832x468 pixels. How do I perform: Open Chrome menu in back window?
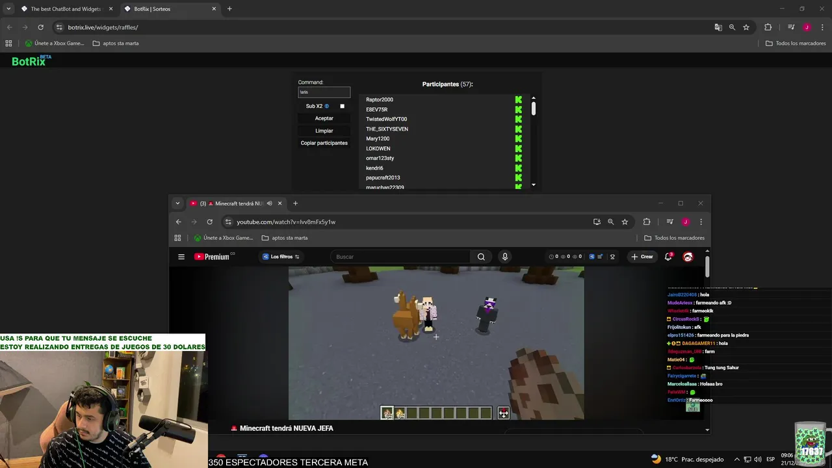(822, 27)
